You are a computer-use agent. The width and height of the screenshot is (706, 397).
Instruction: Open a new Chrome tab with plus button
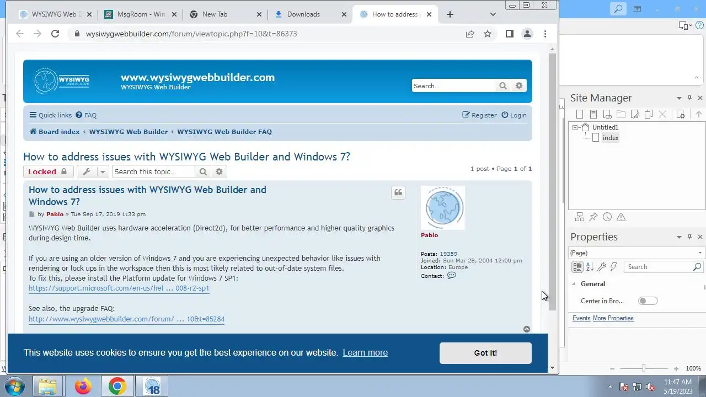tap(450, 14)
